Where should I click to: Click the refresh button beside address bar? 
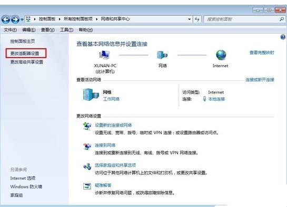(x=197, y=19)
